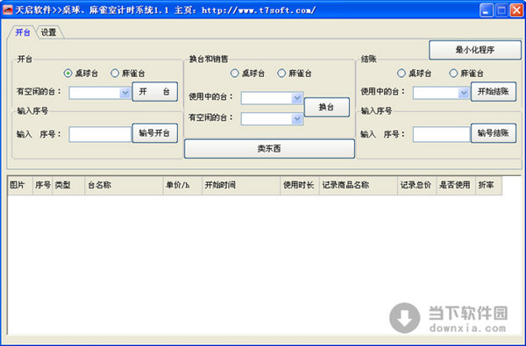
Task: Click the 输号开台 button
Action: point(154,133)
